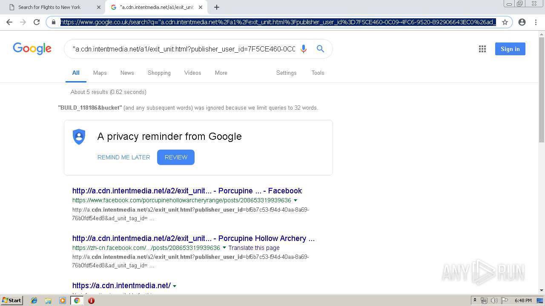Screen dimensions: 545x306
Task: Click the 6:48 PM system clock
Action: 523,300
